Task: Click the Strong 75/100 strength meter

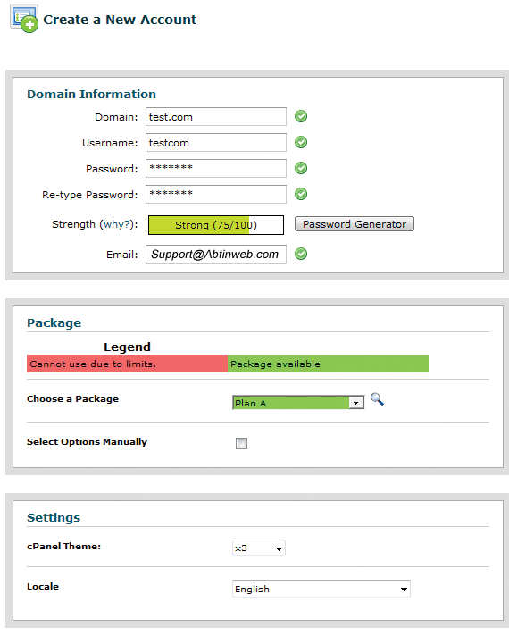Action: point(216,225)
